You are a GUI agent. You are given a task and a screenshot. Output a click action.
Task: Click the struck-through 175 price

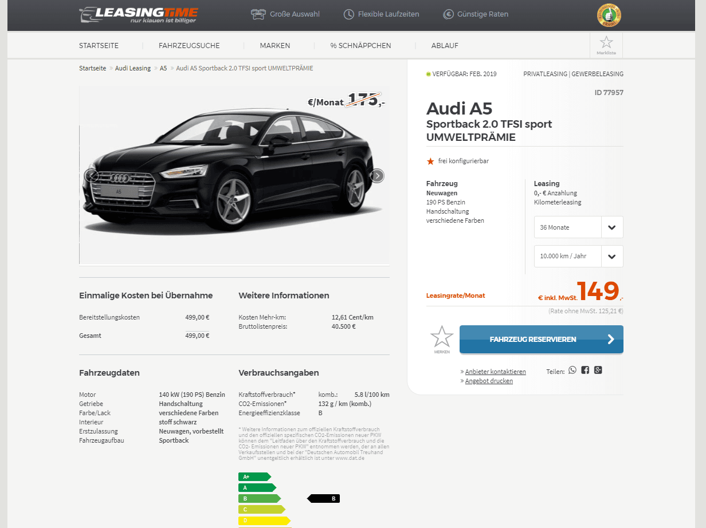364,100
